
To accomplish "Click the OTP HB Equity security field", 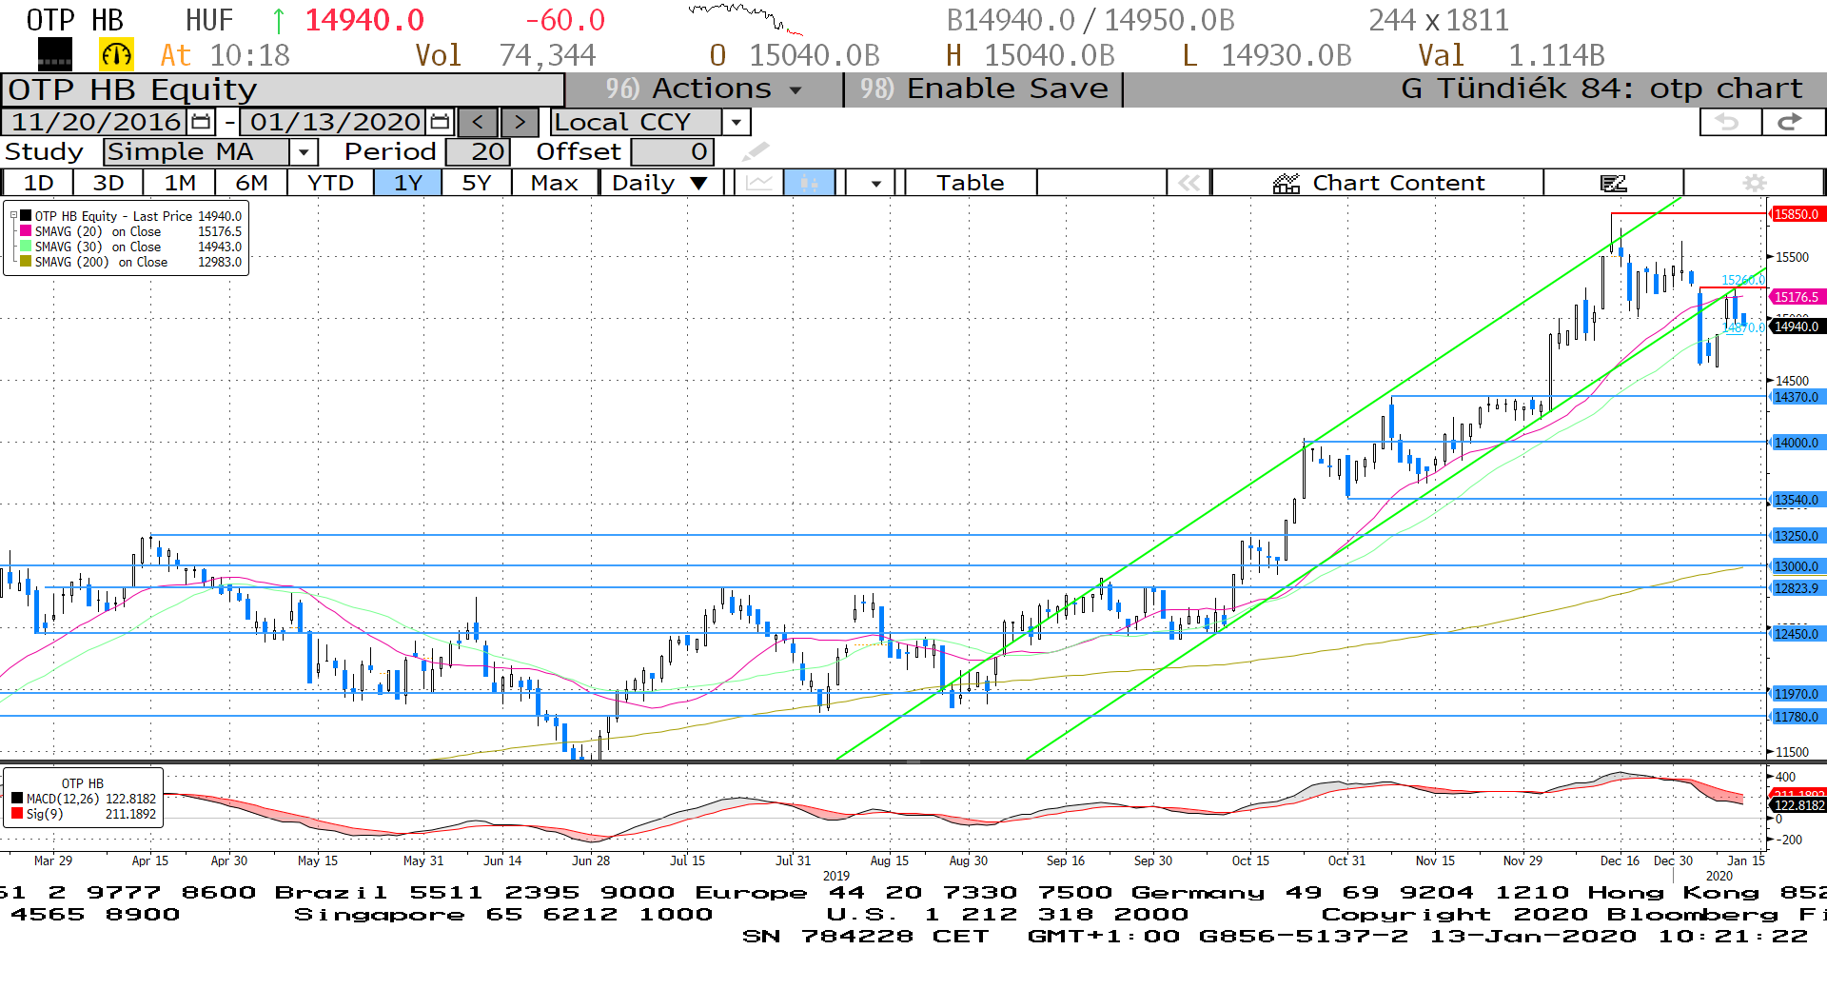I will point(283,89).
